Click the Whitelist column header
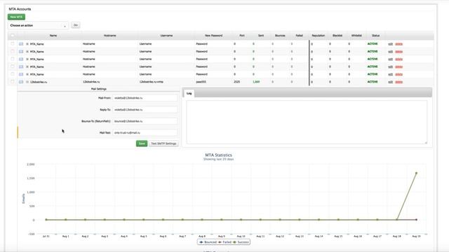The image size is (449, 252). click(x=356, y=36)
